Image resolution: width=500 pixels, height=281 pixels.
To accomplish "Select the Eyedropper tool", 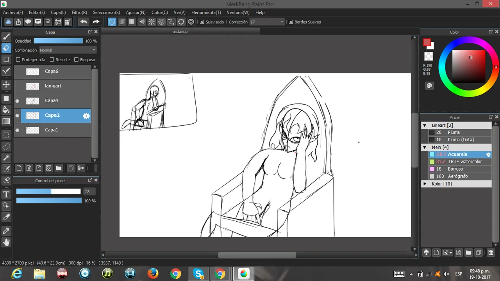I will click(6, 231).
